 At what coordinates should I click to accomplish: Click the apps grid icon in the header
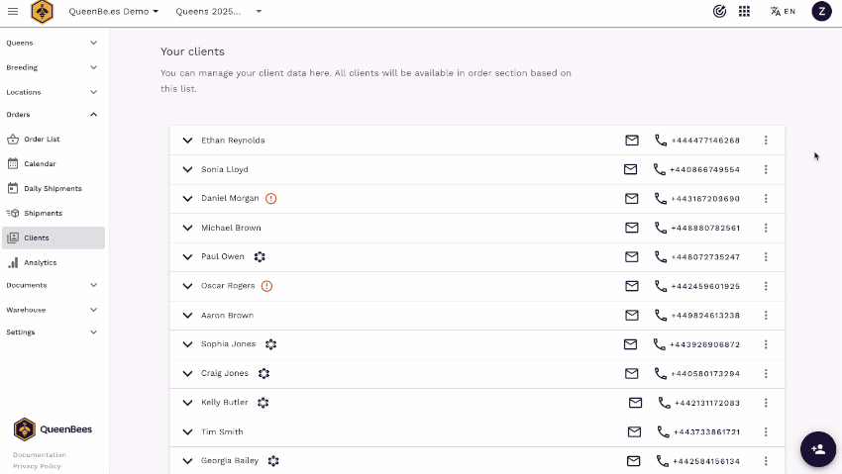(744, 11)
